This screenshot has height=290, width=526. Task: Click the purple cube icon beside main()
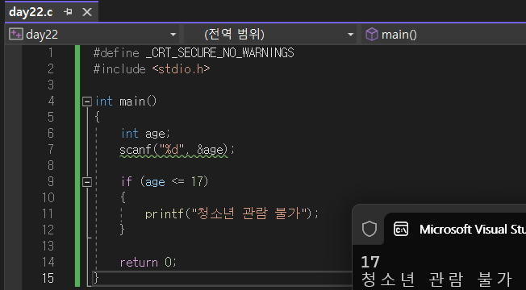[x=371, y=34]
